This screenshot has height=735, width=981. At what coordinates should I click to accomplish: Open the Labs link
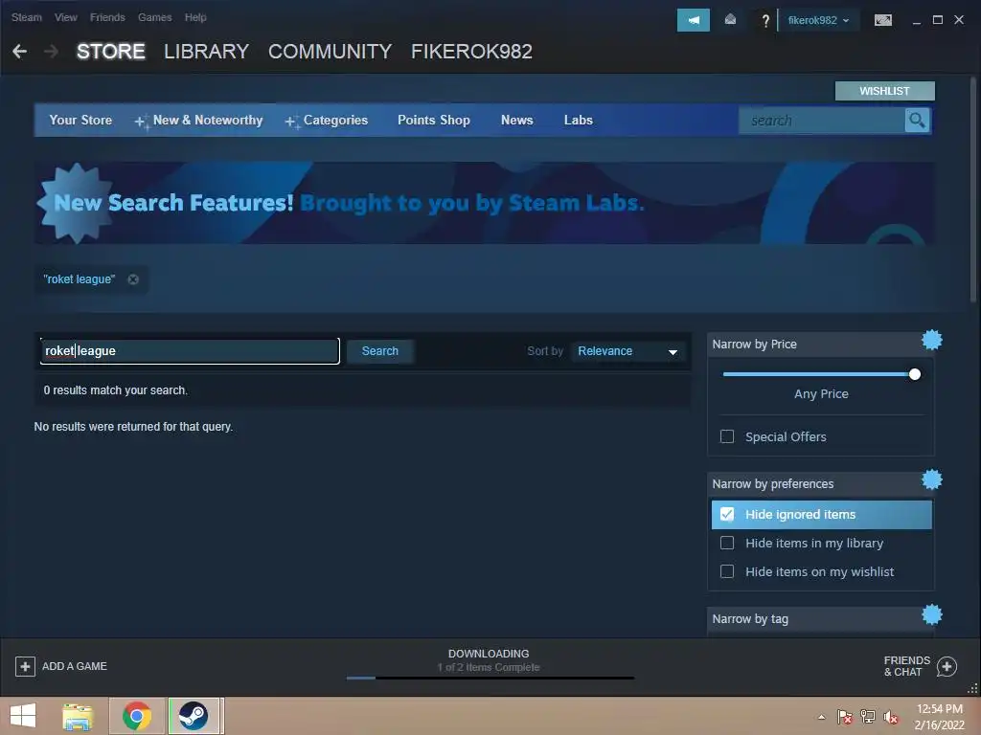578,120
